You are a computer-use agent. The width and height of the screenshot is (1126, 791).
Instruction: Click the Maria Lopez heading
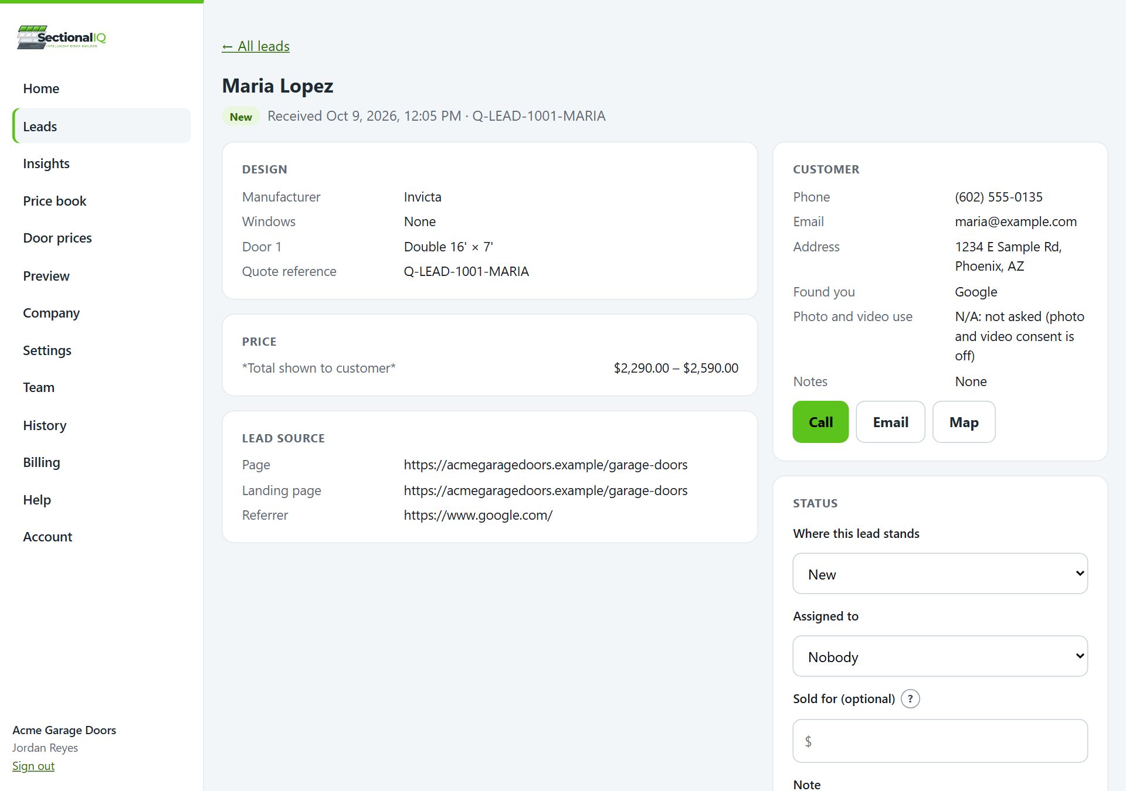277,86
